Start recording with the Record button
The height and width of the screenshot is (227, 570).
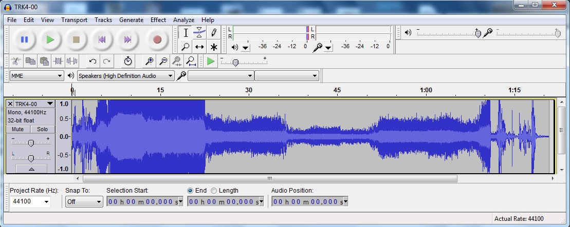pyautogui.click(x=157, y=39)
